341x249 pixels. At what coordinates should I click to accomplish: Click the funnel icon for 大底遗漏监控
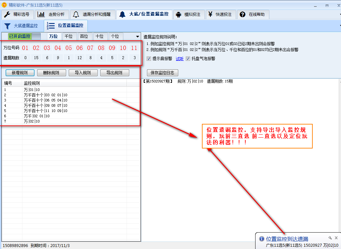(8, 26)
